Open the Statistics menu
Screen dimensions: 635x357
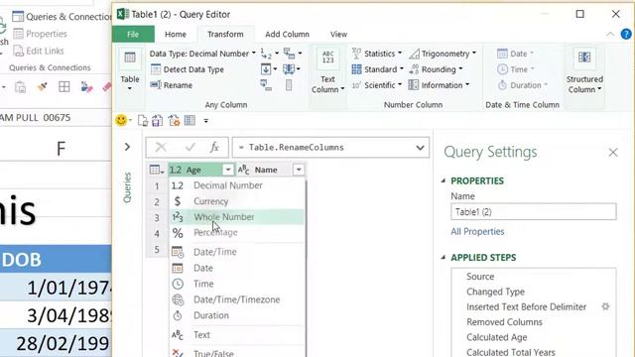point(377,54)
